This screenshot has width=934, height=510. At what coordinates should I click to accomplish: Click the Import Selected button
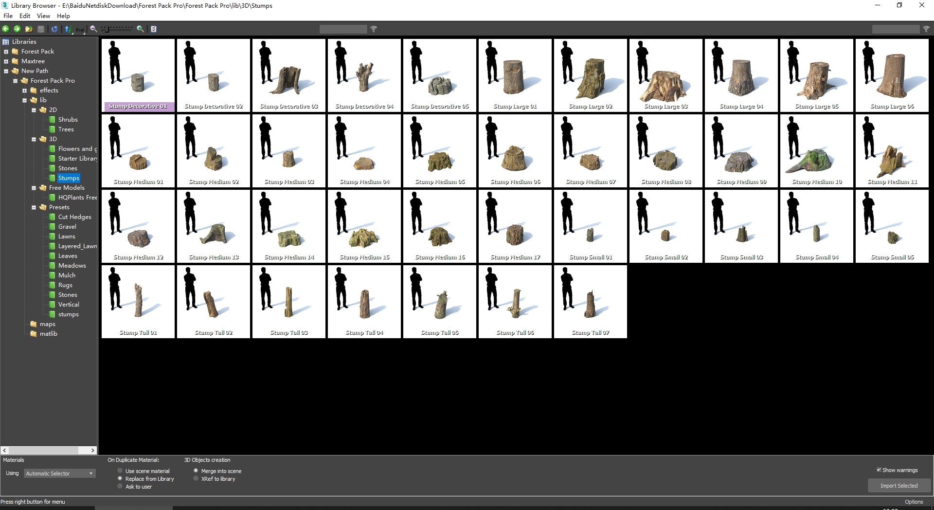898,486
